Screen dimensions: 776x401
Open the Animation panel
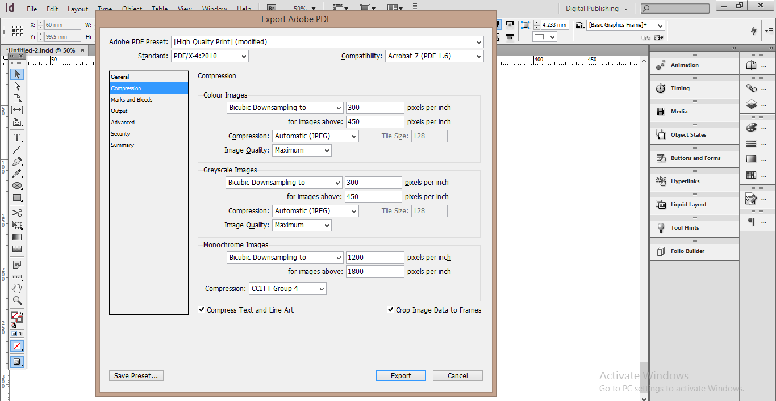pos(694,65)
